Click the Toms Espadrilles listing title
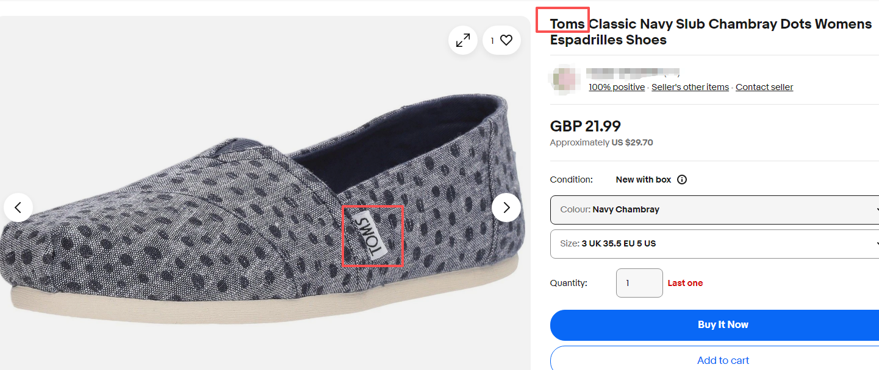The width and height of the screenshot is (879, 370). coord(711,32)
